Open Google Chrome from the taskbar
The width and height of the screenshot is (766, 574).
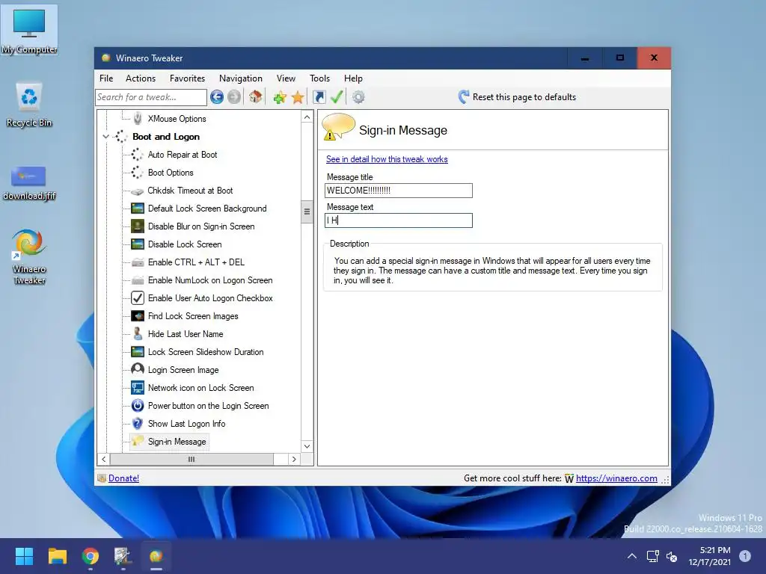[91, 556]
